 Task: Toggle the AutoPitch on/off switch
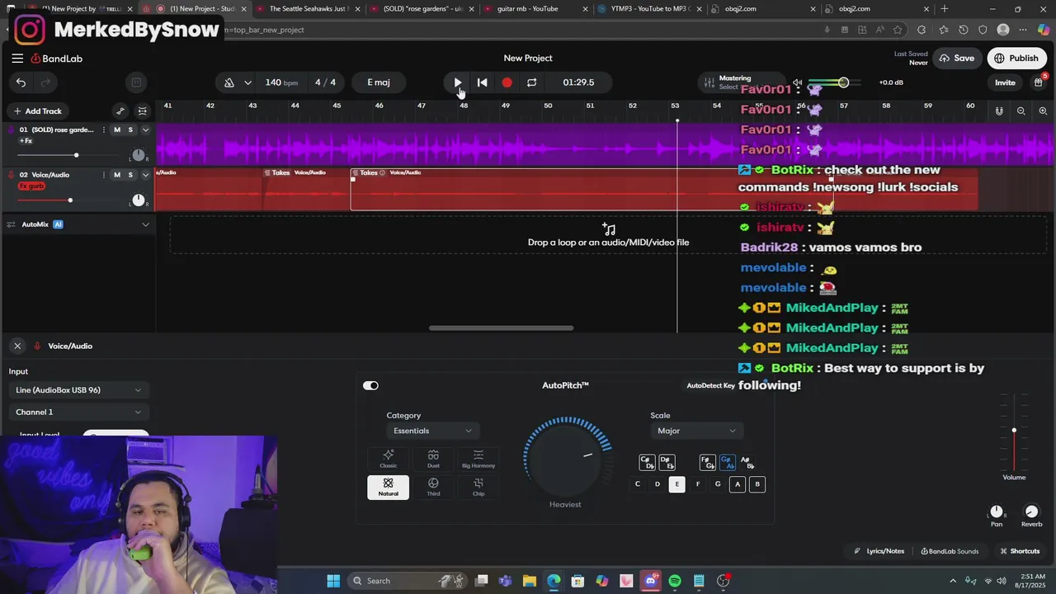coord(370,385)
